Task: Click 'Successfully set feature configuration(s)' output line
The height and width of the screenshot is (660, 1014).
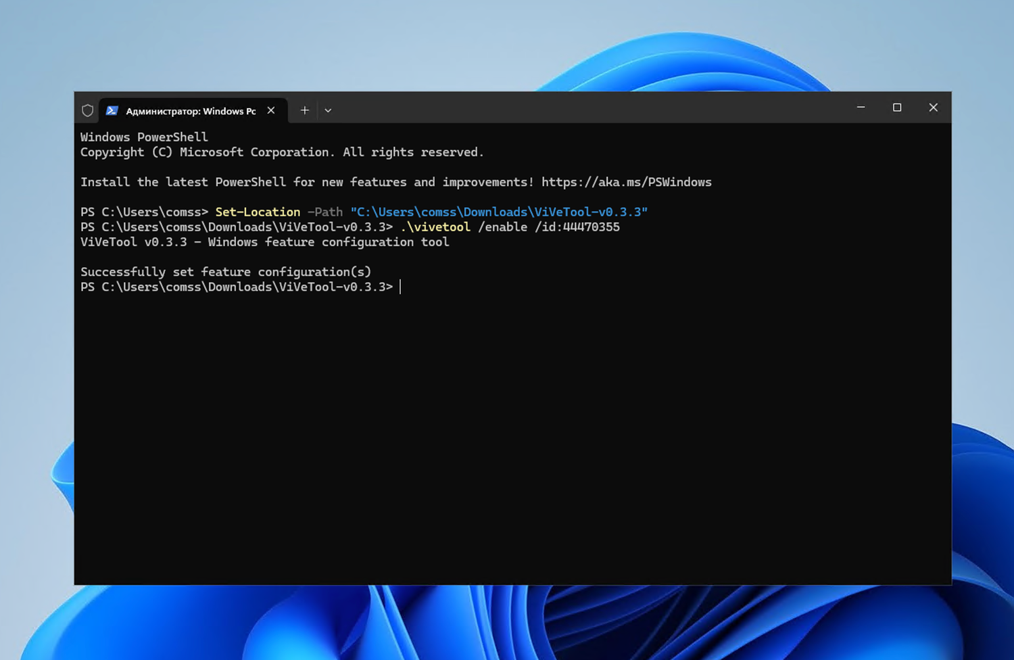Action: pos(226,272)
